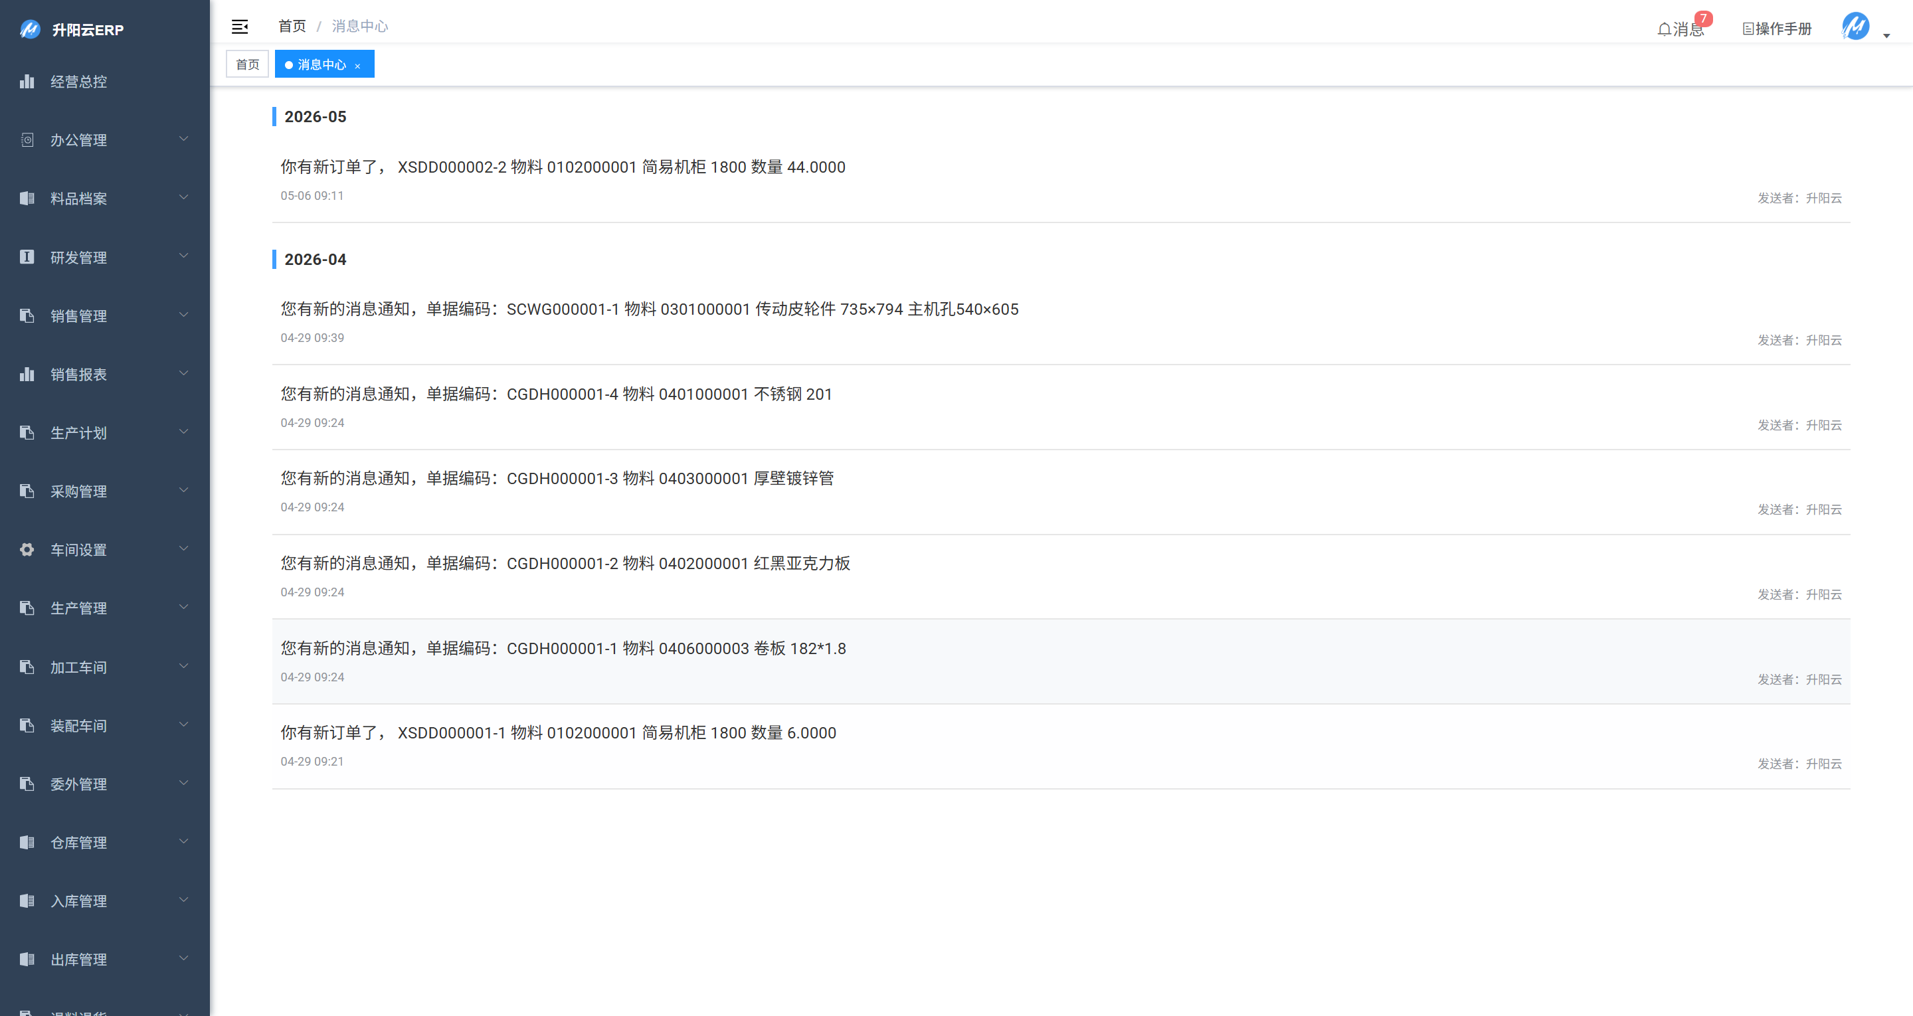Click the 2026-05 month heading
The width and height of the screenshot is (1913, 1016).
[x=315, y=117]
